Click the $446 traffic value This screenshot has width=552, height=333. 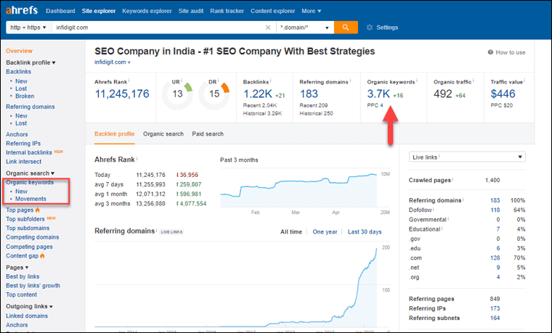click(503, 94)
